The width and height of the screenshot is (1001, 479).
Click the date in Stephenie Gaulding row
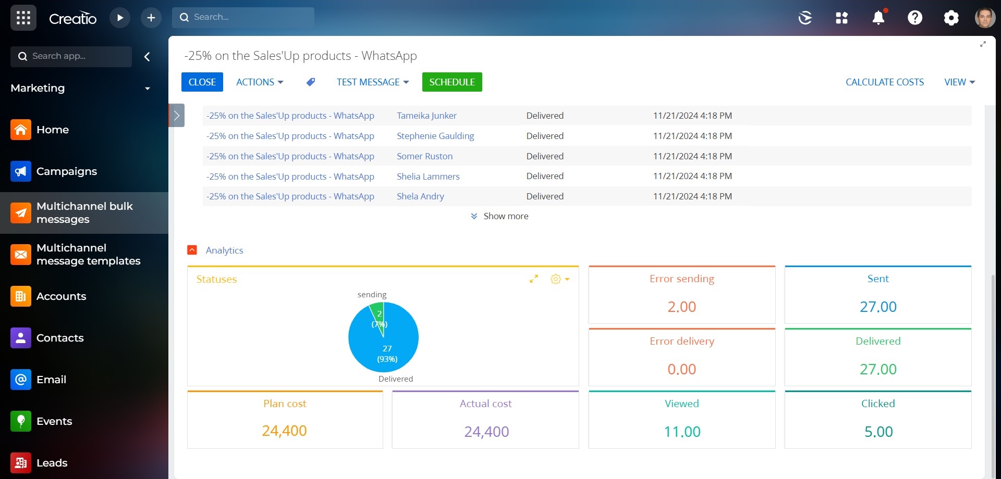(692, 136)
